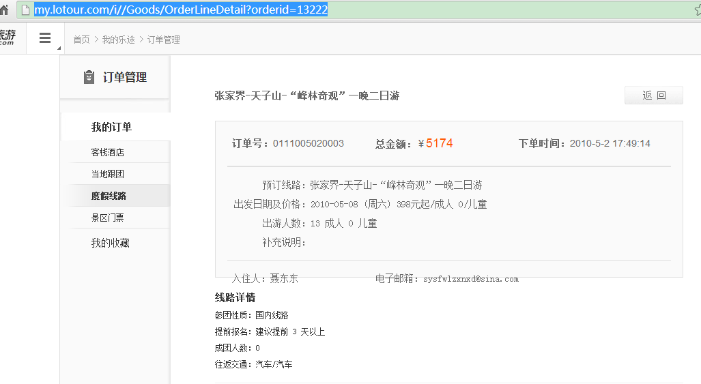Click the 预订线路 route value text

(396, 185)
